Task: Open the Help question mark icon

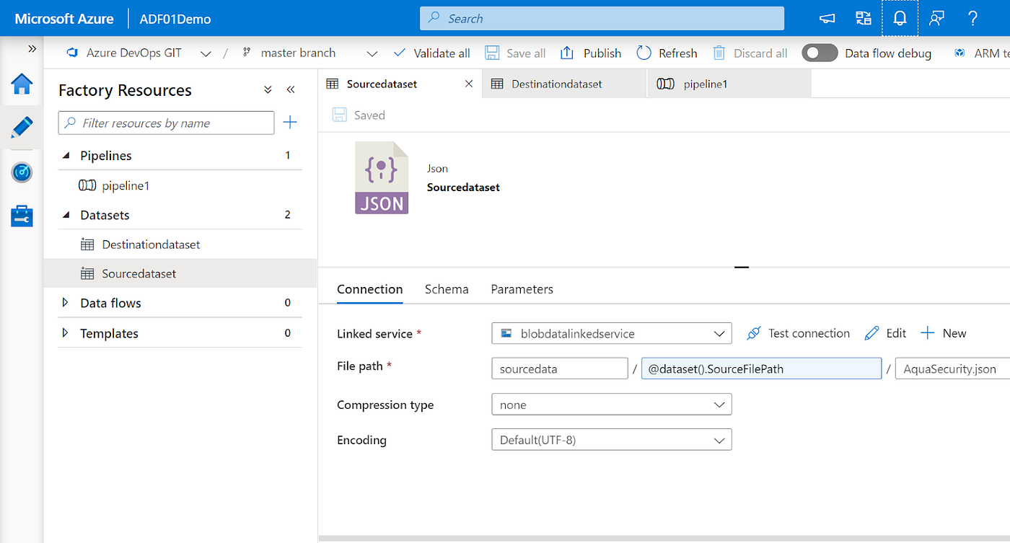Action: pos(972,18)
